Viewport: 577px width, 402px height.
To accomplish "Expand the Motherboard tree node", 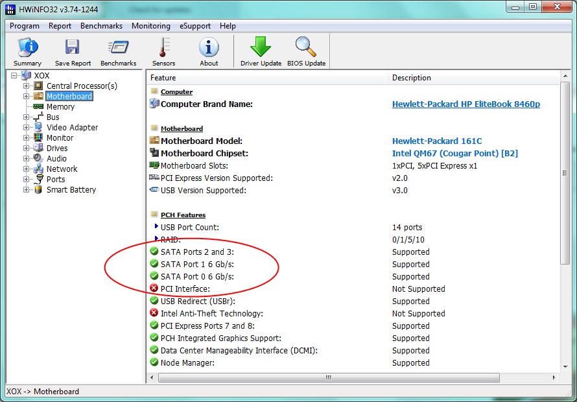I will click(x=26, y=96).
